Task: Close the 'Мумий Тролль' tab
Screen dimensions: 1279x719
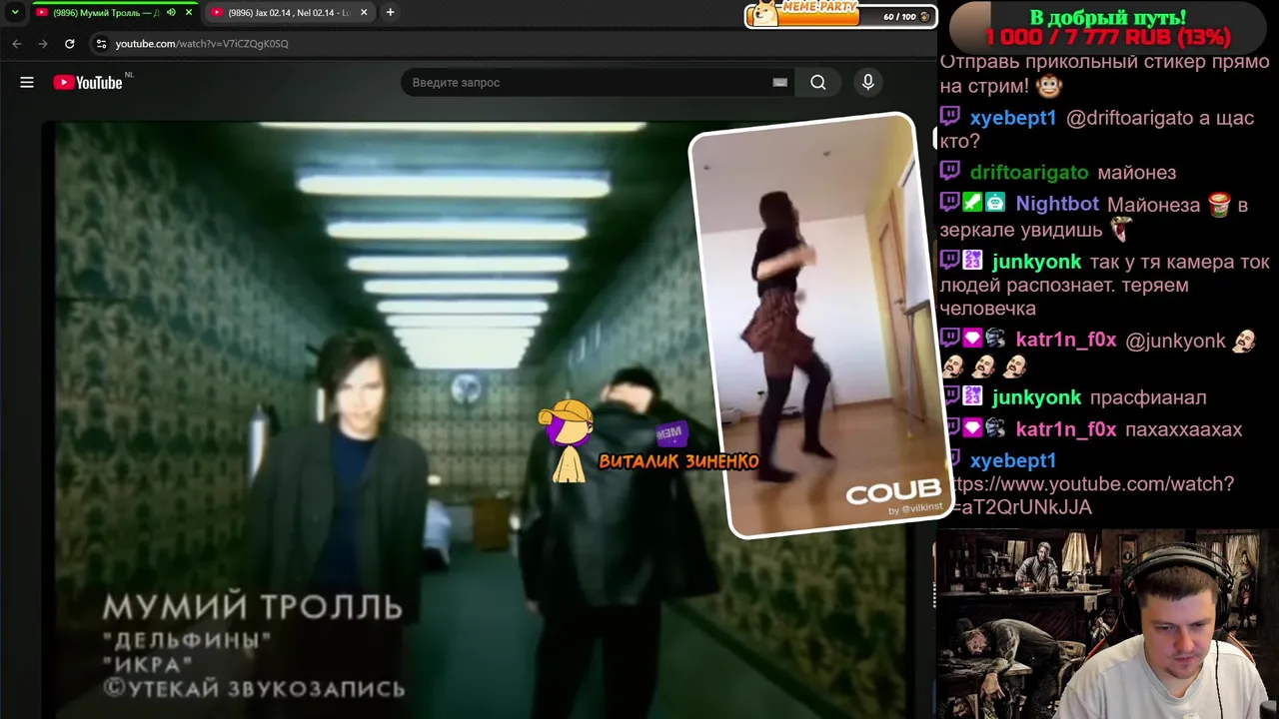Action: click(x=189, y=13)
